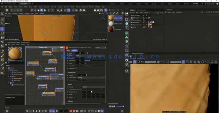The width and height of the screenshot is (219, 113).
Task: Tick the checkbox in node attributes
Action: [x=76, y=68]
